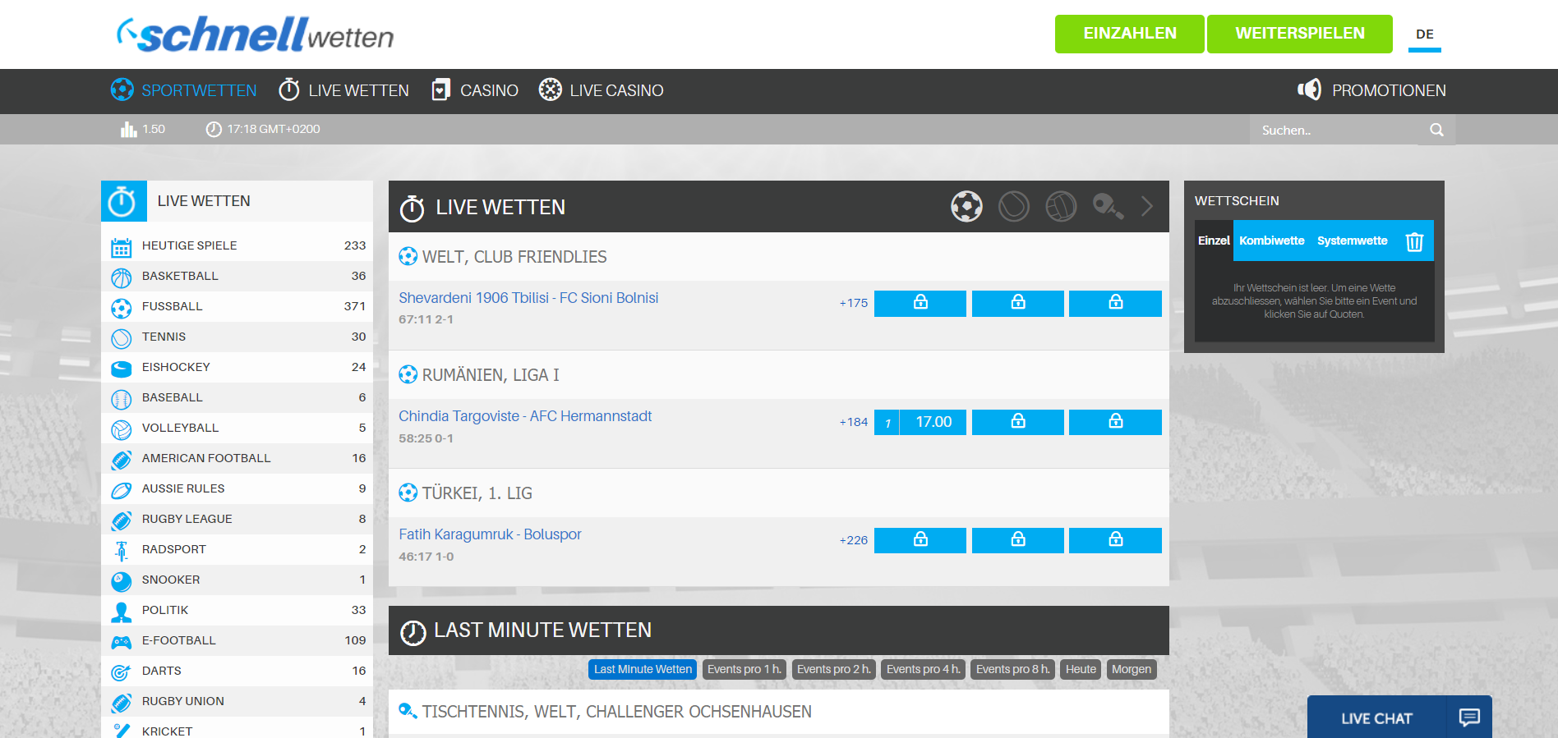The width and height of the screenshot is (1558, 738).
Task: Click the chat bubble icon
Action: 1469,717
